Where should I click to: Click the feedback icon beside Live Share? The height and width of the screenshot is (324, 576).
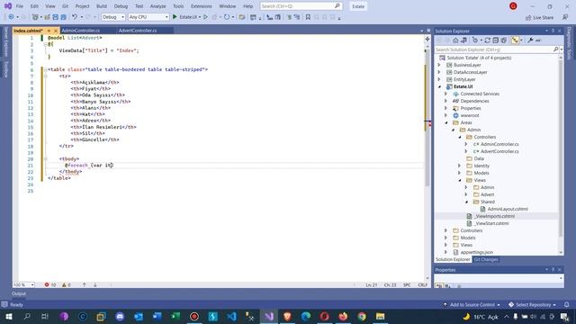point(565,17)
